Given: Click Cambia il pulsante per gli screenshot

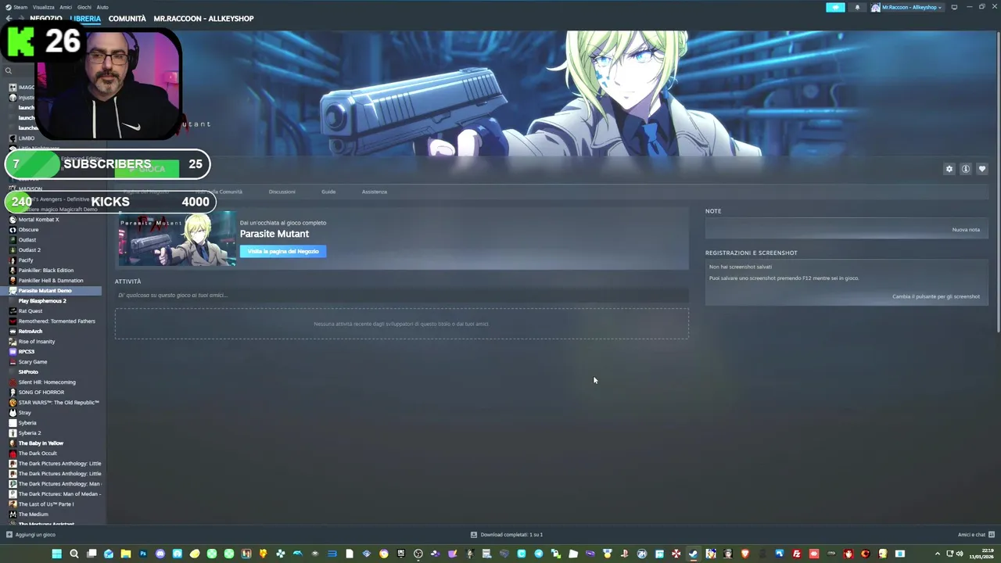Looking at the screenshot, I should click(x=936, y=296).
